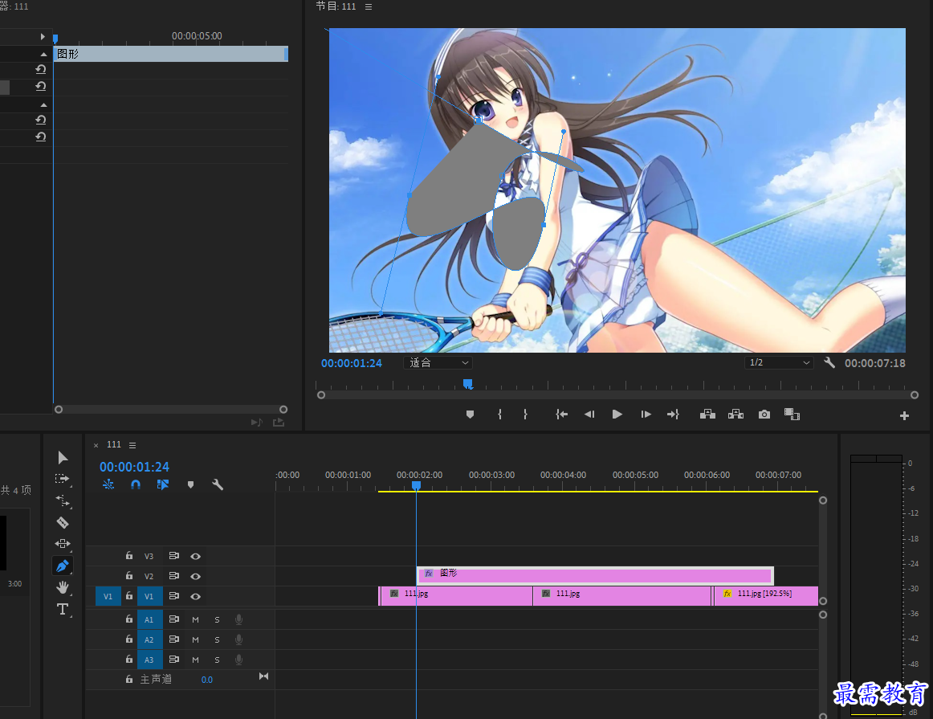Add marker in program monitor

pyautogui.click(x=470, y=415)
